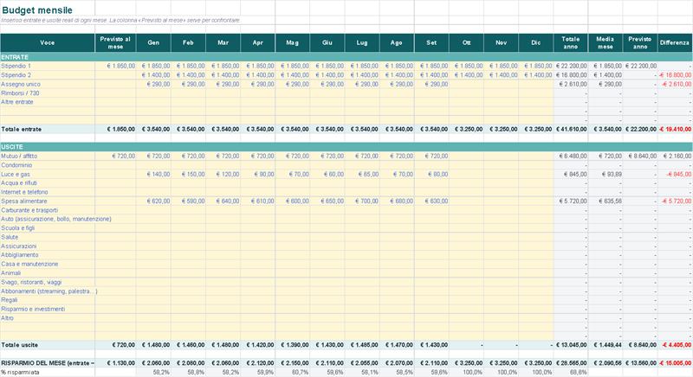The width and height of the screenshot is (693, 377).
Task: Select the 'Nov' month header
Action: (x=501, y=42)
